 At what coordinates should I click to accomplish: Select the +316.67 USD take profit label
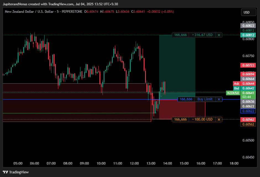point(202,35)
